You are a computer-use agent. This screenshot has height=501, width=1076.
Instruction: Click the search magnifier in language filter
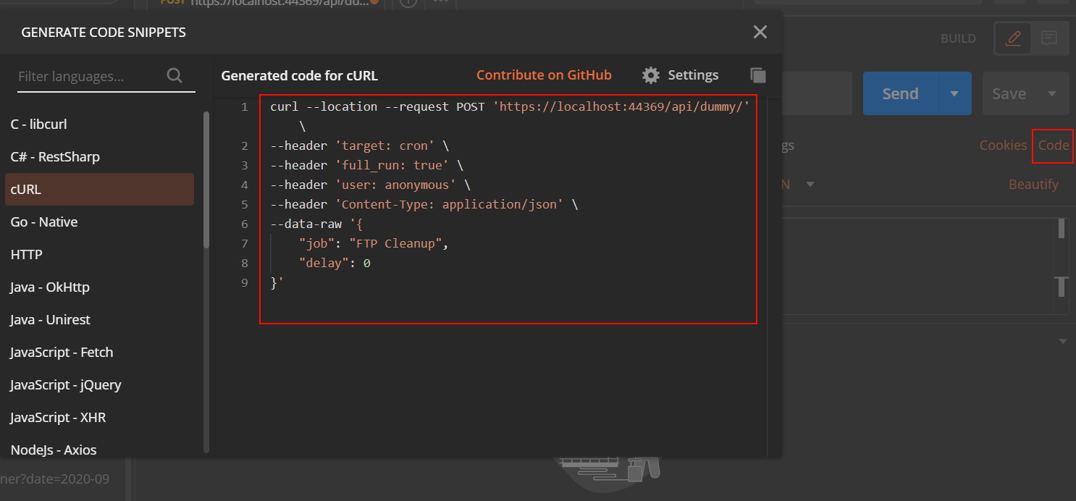click(175, 75)
